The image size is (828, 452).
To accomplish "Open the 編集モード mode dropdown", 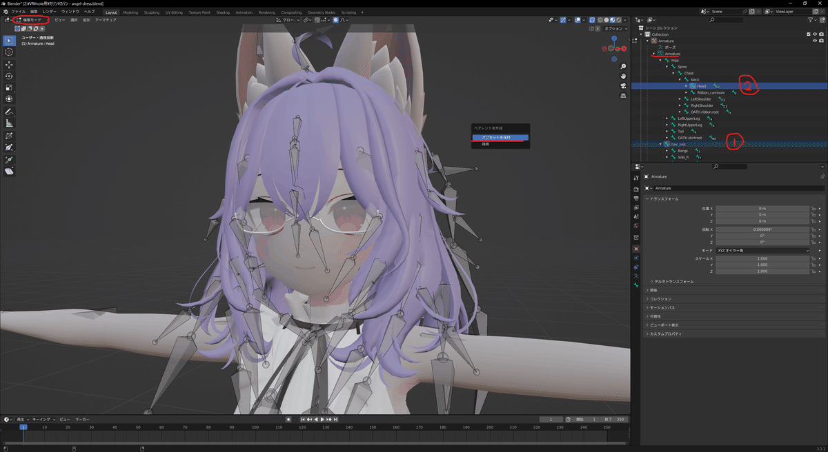I will point(32,20).
